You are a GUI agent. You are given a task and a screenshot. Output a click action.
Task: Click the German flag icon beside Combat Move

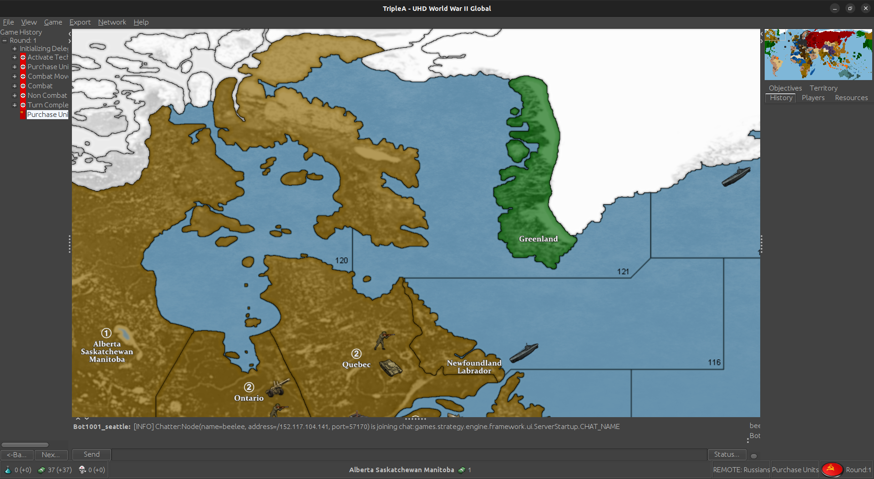(x=23, y=76)
